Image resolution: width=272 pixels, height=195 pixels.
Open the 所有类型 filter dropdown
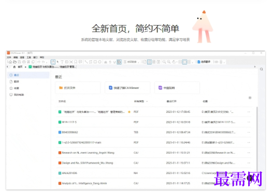141,102
